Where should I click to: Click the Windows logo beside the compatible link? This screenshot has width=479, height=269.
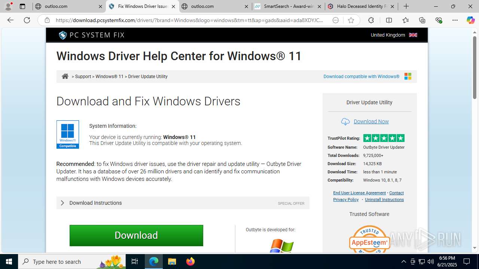(x=408, y=76)
